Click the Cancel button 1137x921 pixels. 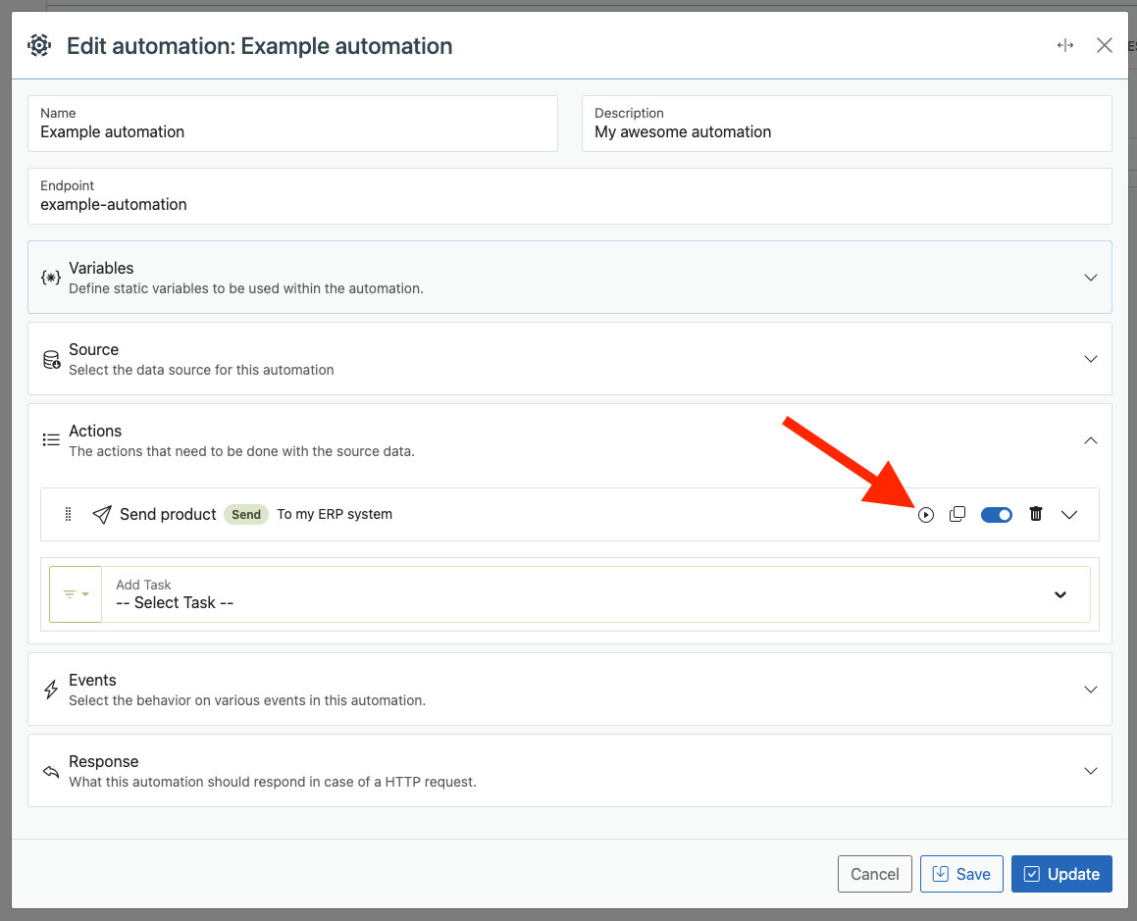874,874
